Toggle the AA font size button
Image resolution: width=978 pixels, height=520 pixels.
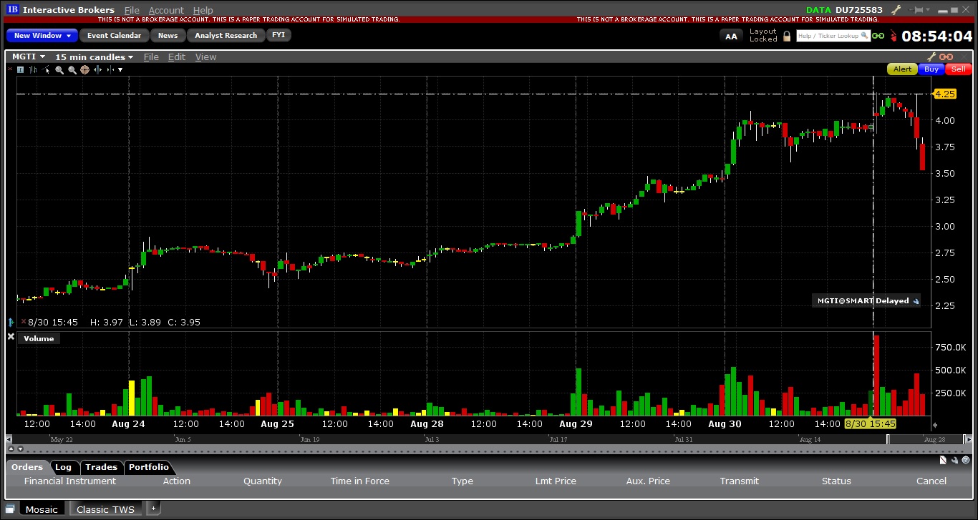[731, 36]
